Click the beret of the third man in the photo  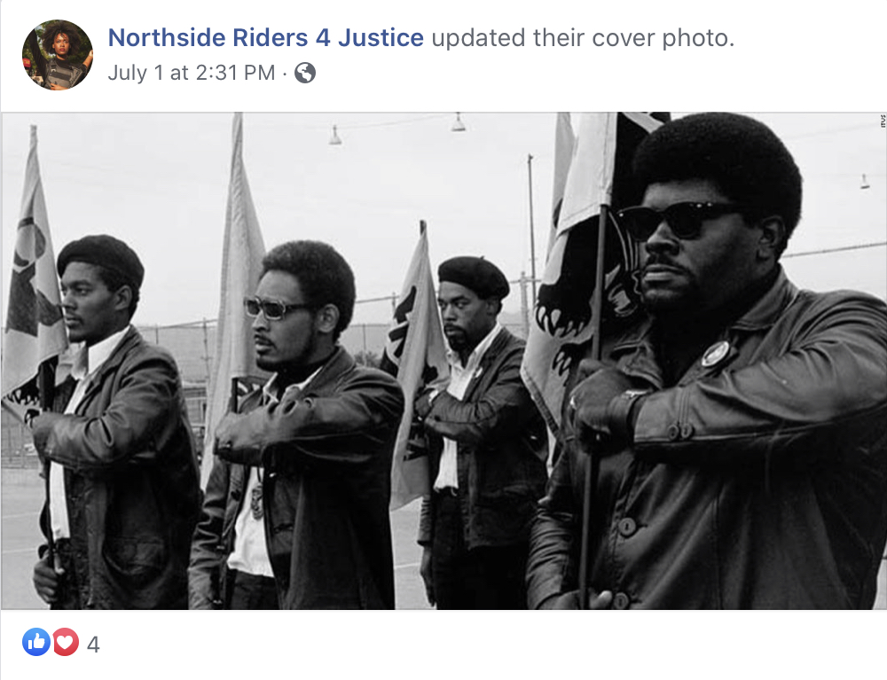474,277
